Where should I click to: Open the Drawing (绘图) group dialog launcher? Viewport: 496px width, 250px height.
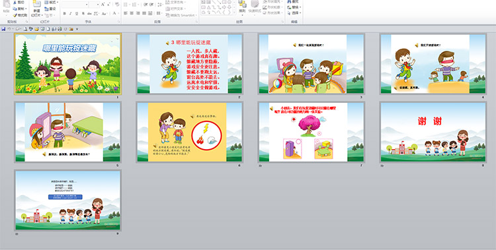click(x=282, y=22)
